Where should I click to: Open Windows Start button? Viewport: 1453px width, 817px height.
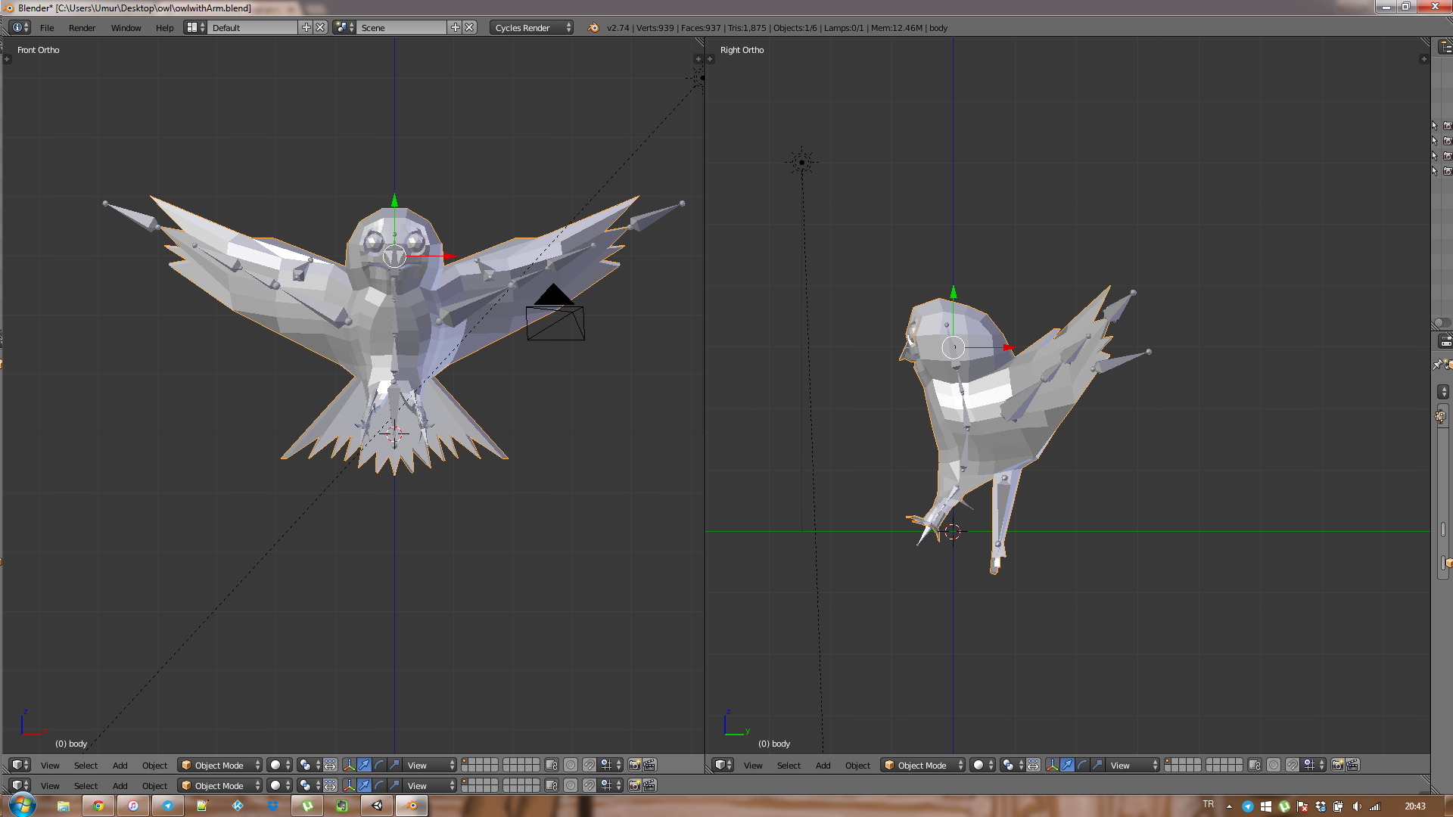(22, 805)
